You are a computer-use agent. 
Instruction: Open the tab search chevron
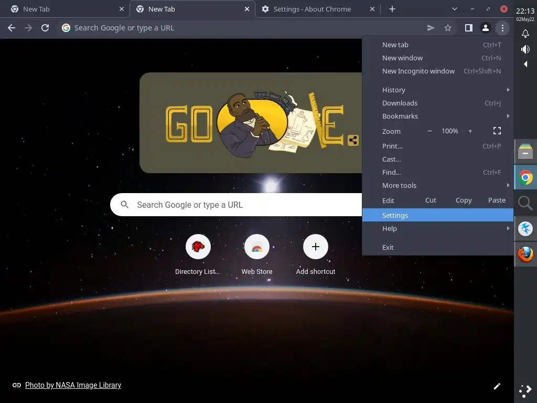coord(455,9)
